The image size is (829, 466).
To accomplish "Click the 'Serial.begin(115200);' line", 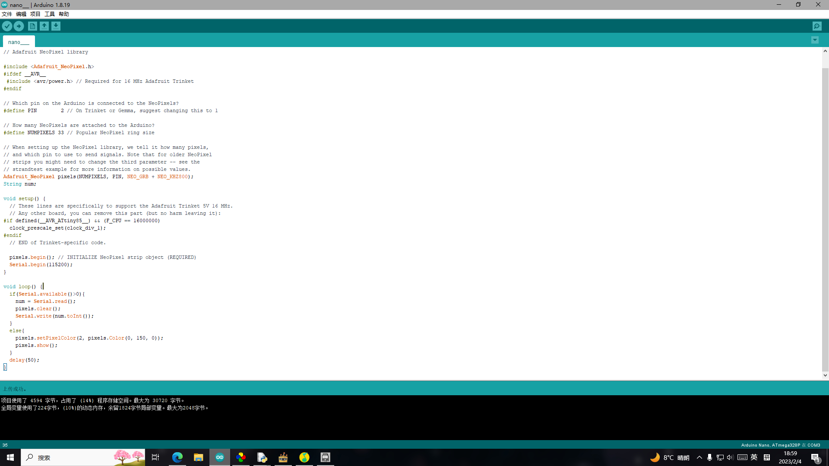I will [x=41, y=264].
